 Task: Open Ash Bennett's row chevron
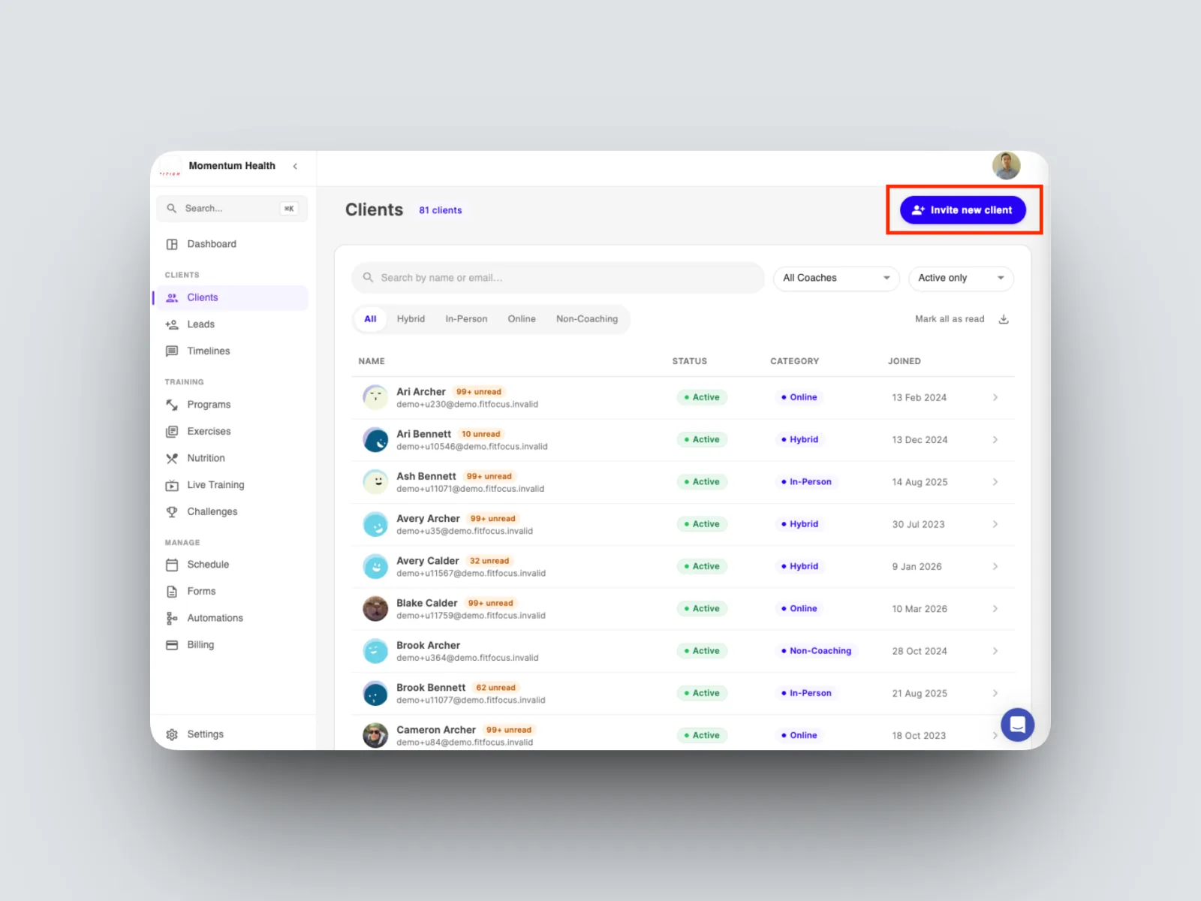tap(995, 482)
